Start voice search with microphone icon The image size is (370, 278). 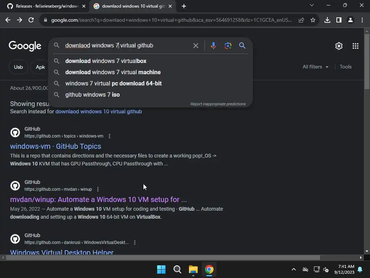(x=213, y=45)
